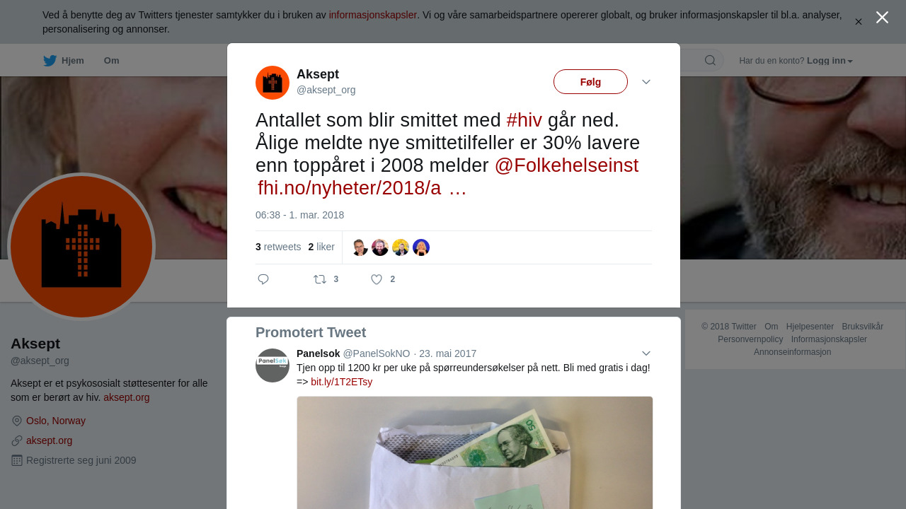The height and width of the screenshot is (509, 906).
Task: Select the Om menu item
Action: click(x=111, y=61)
